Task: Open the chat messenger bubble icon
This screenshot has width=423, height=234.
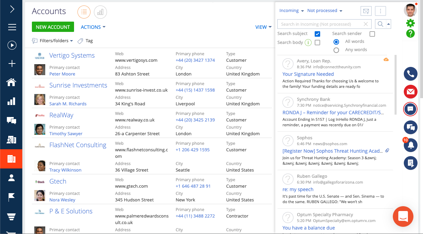Action: (410, 109)
